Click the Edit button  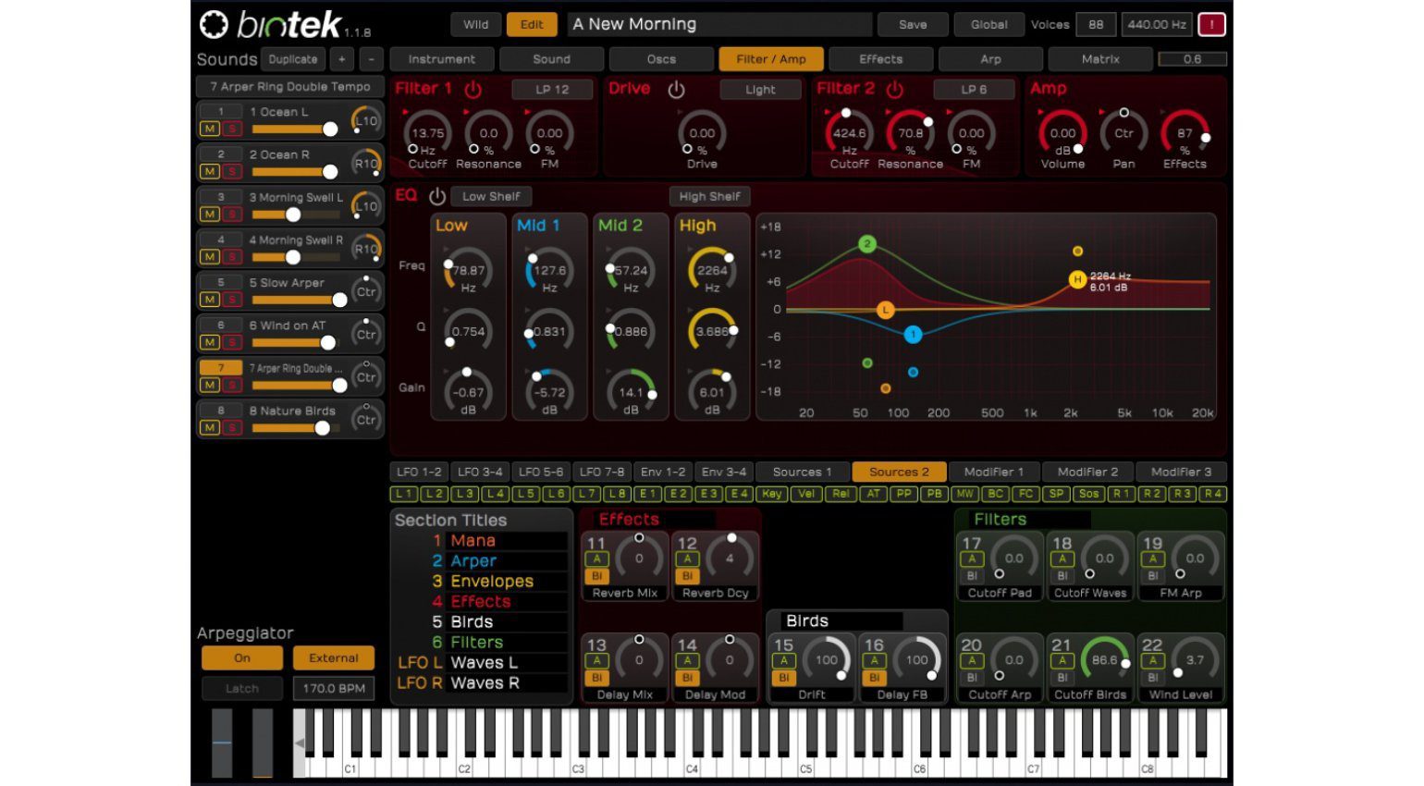[x=532, y=25]
